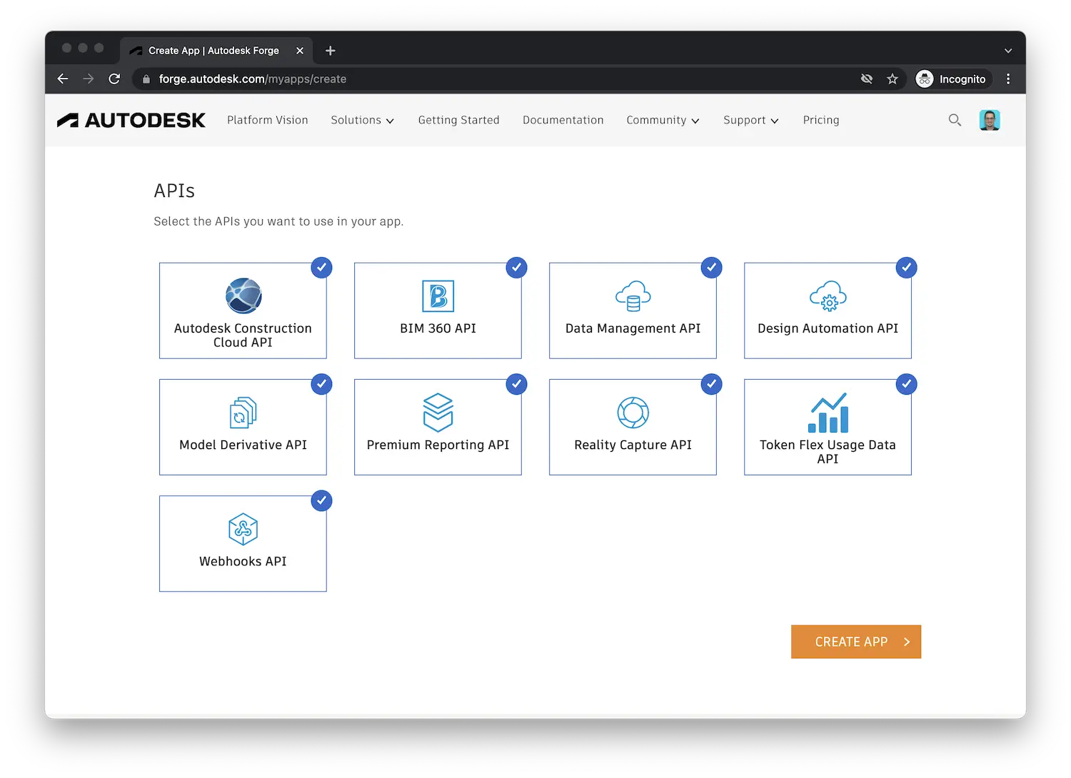Uncheck Reality Capture API checkmark
Viewport: 1071px width, 778px height.
coord(712,384)
